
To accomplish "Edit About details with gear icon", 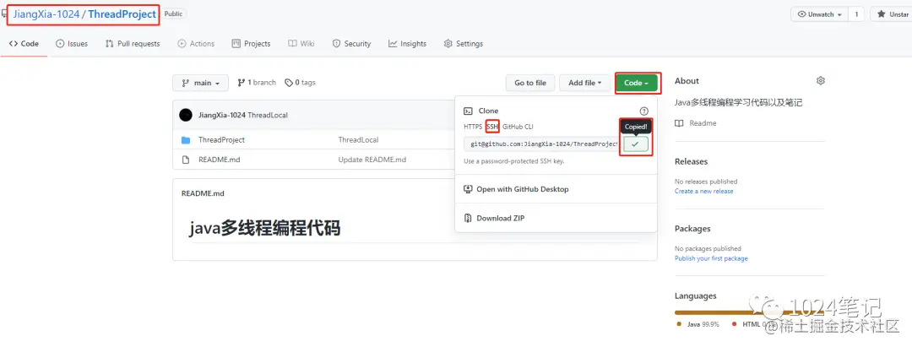I will (x=821, y=81).
